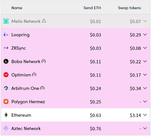151x136 pixels.
Task: Click the Loopring logo icon
Action: tap(6, 35)
